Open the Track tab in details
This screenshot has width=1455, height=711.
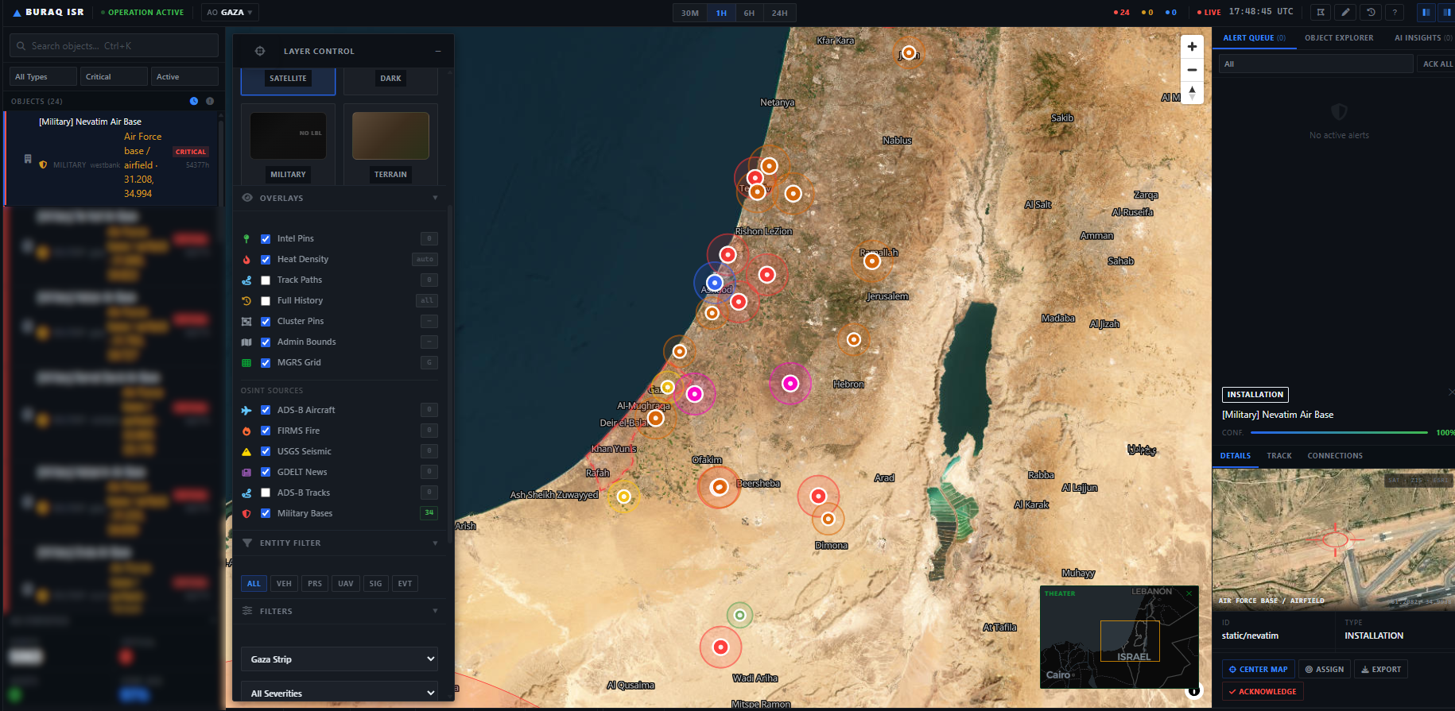click(1279, 456)
